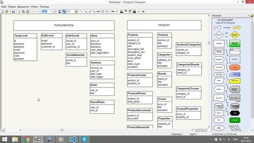Open Skype from the taskbar
Viewport: 254px width, 143px height.
pyautogui.click(x=84, y=139)
